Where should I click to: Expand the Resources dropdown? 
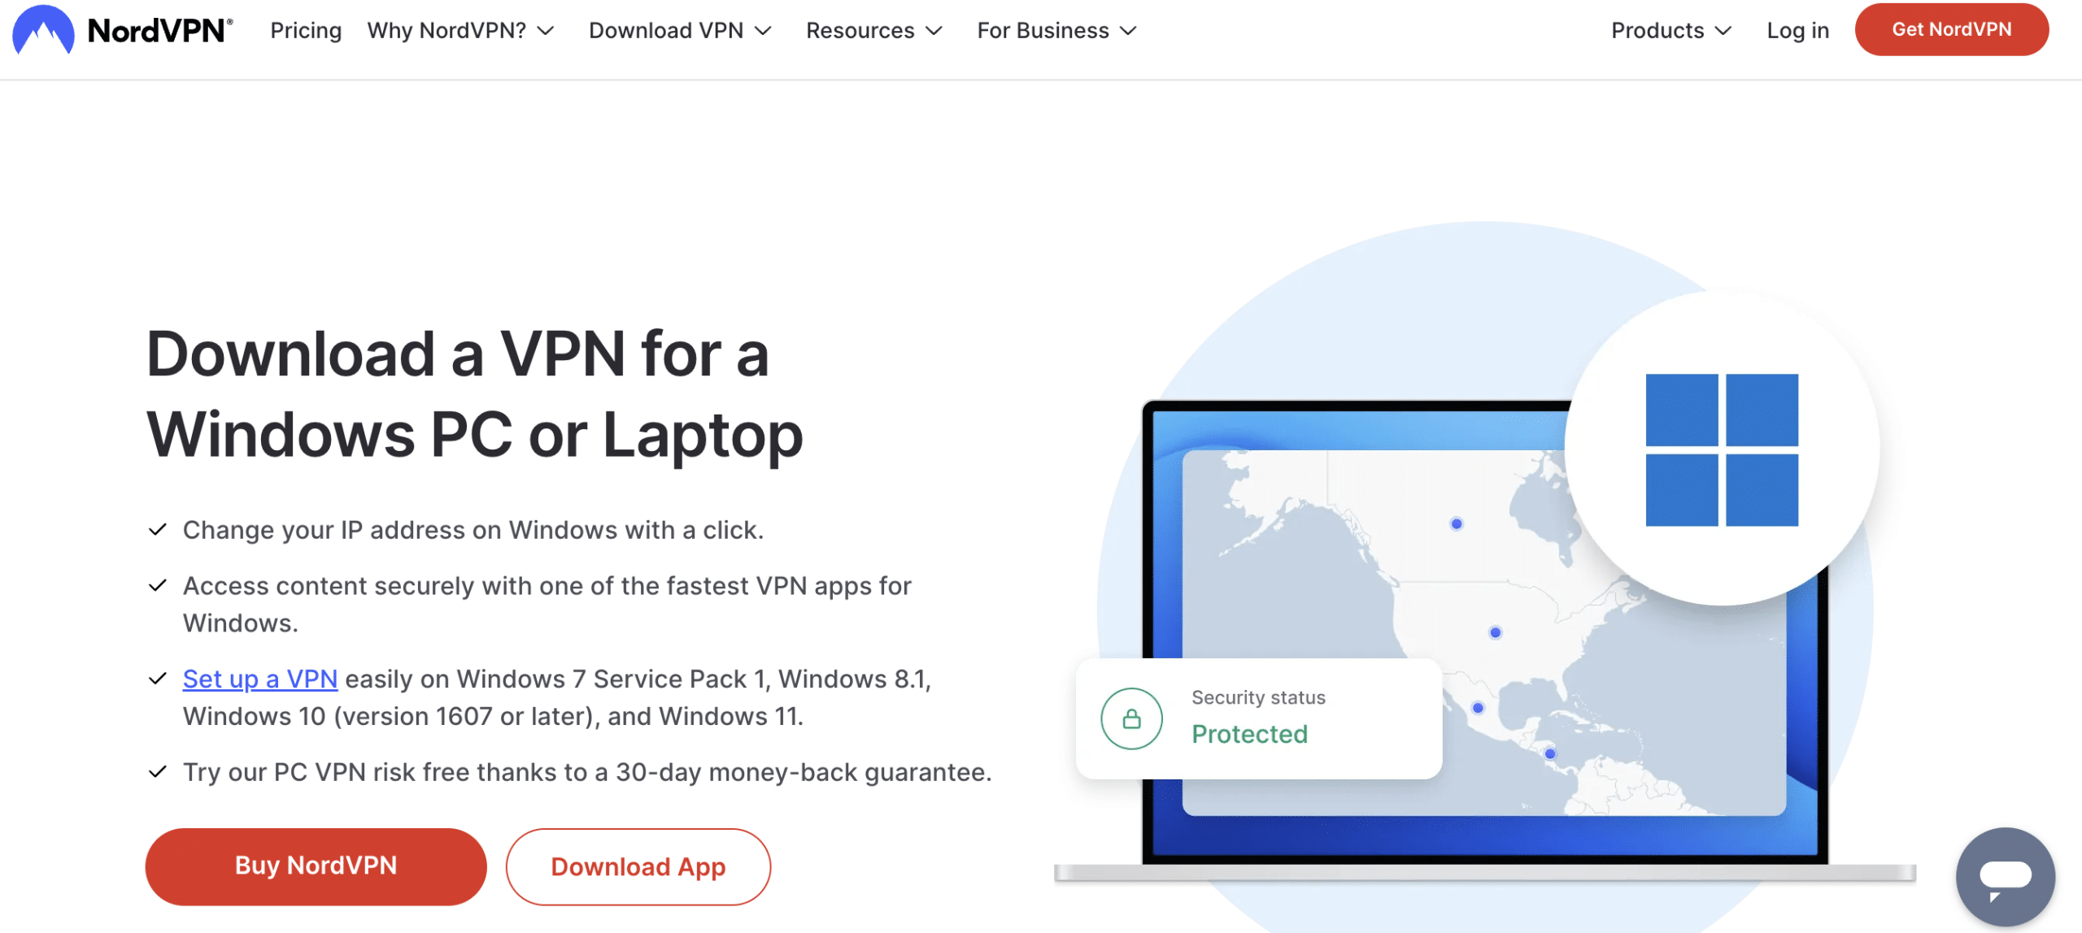click(x=875, y=29)
